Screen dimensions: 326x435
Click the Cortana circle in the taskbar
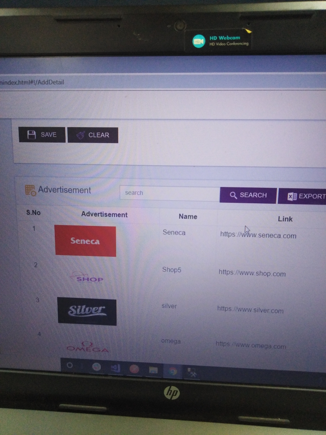point(70,365)
